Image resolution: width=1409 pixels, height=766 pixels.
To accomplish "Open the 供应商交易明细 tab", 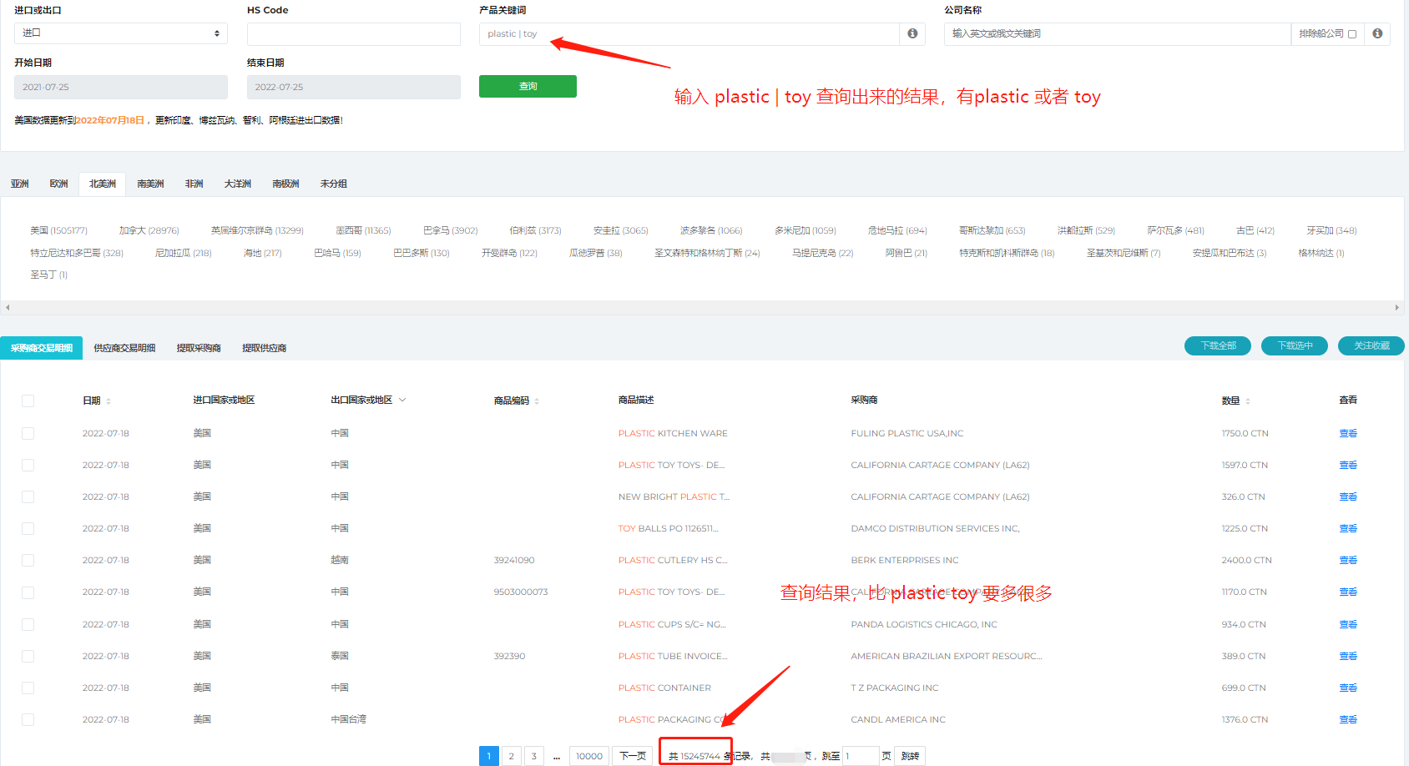I will click(124, 348).
